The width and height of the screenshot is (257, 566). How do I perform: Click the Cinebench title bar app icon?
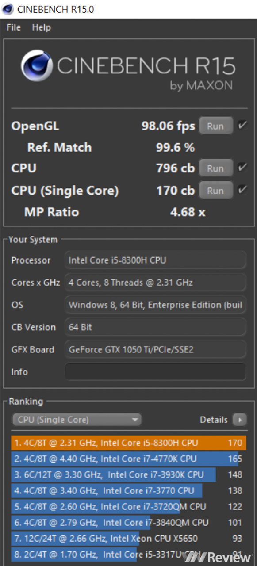8,9
